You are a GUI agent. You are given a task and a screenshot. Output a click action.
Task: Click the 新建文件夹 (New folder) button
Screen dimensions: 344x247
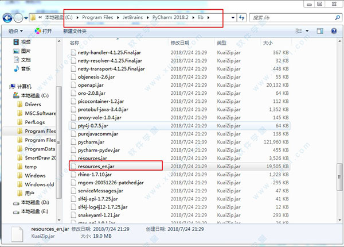tap(75, 30)
